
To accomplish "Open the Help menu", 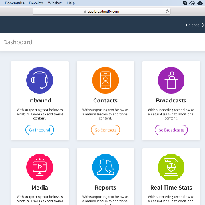I will pyautogui.click(x=71, y=3).
